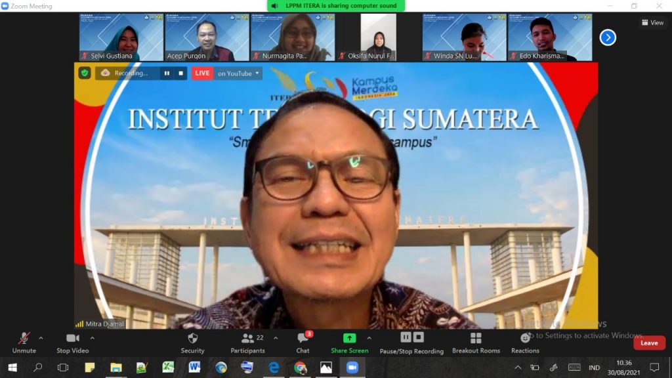Open Sticky Notes from the taskbar

point(89,367)
